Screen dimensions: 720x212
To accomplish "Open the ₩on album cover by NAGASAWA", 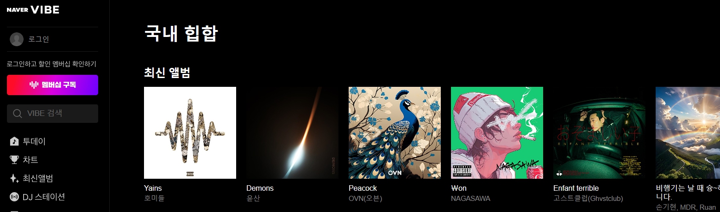I will 497,133.
